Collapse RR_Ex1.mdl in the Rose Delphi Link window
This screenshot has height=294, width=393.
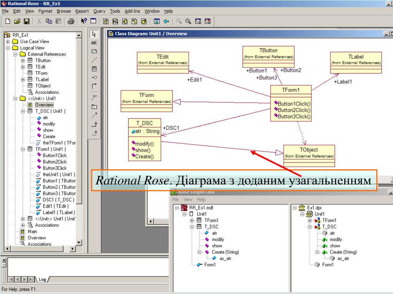point(177,208)
